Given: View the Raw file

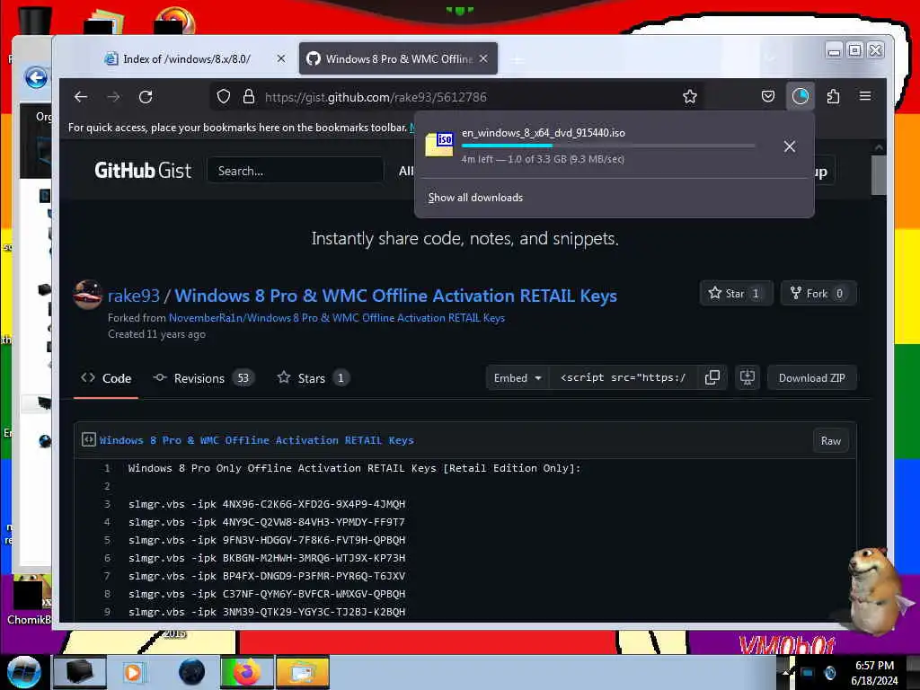Looking at the screenshot, I should (830, 440).
